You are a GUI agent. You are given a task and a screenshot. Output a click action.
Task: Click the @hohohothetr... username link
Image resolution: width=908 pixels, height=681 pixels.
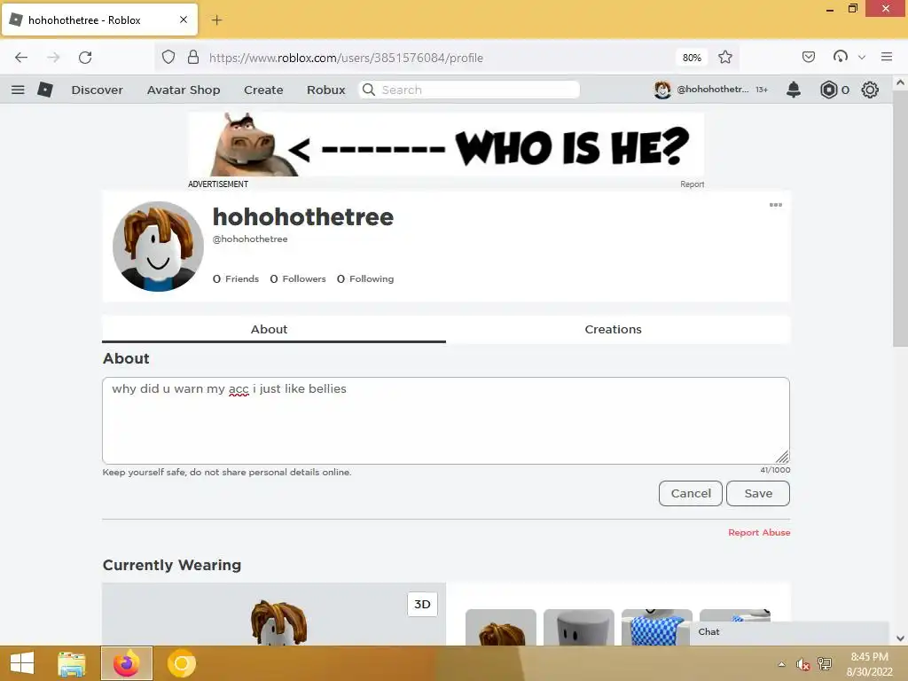coord(712,90)
